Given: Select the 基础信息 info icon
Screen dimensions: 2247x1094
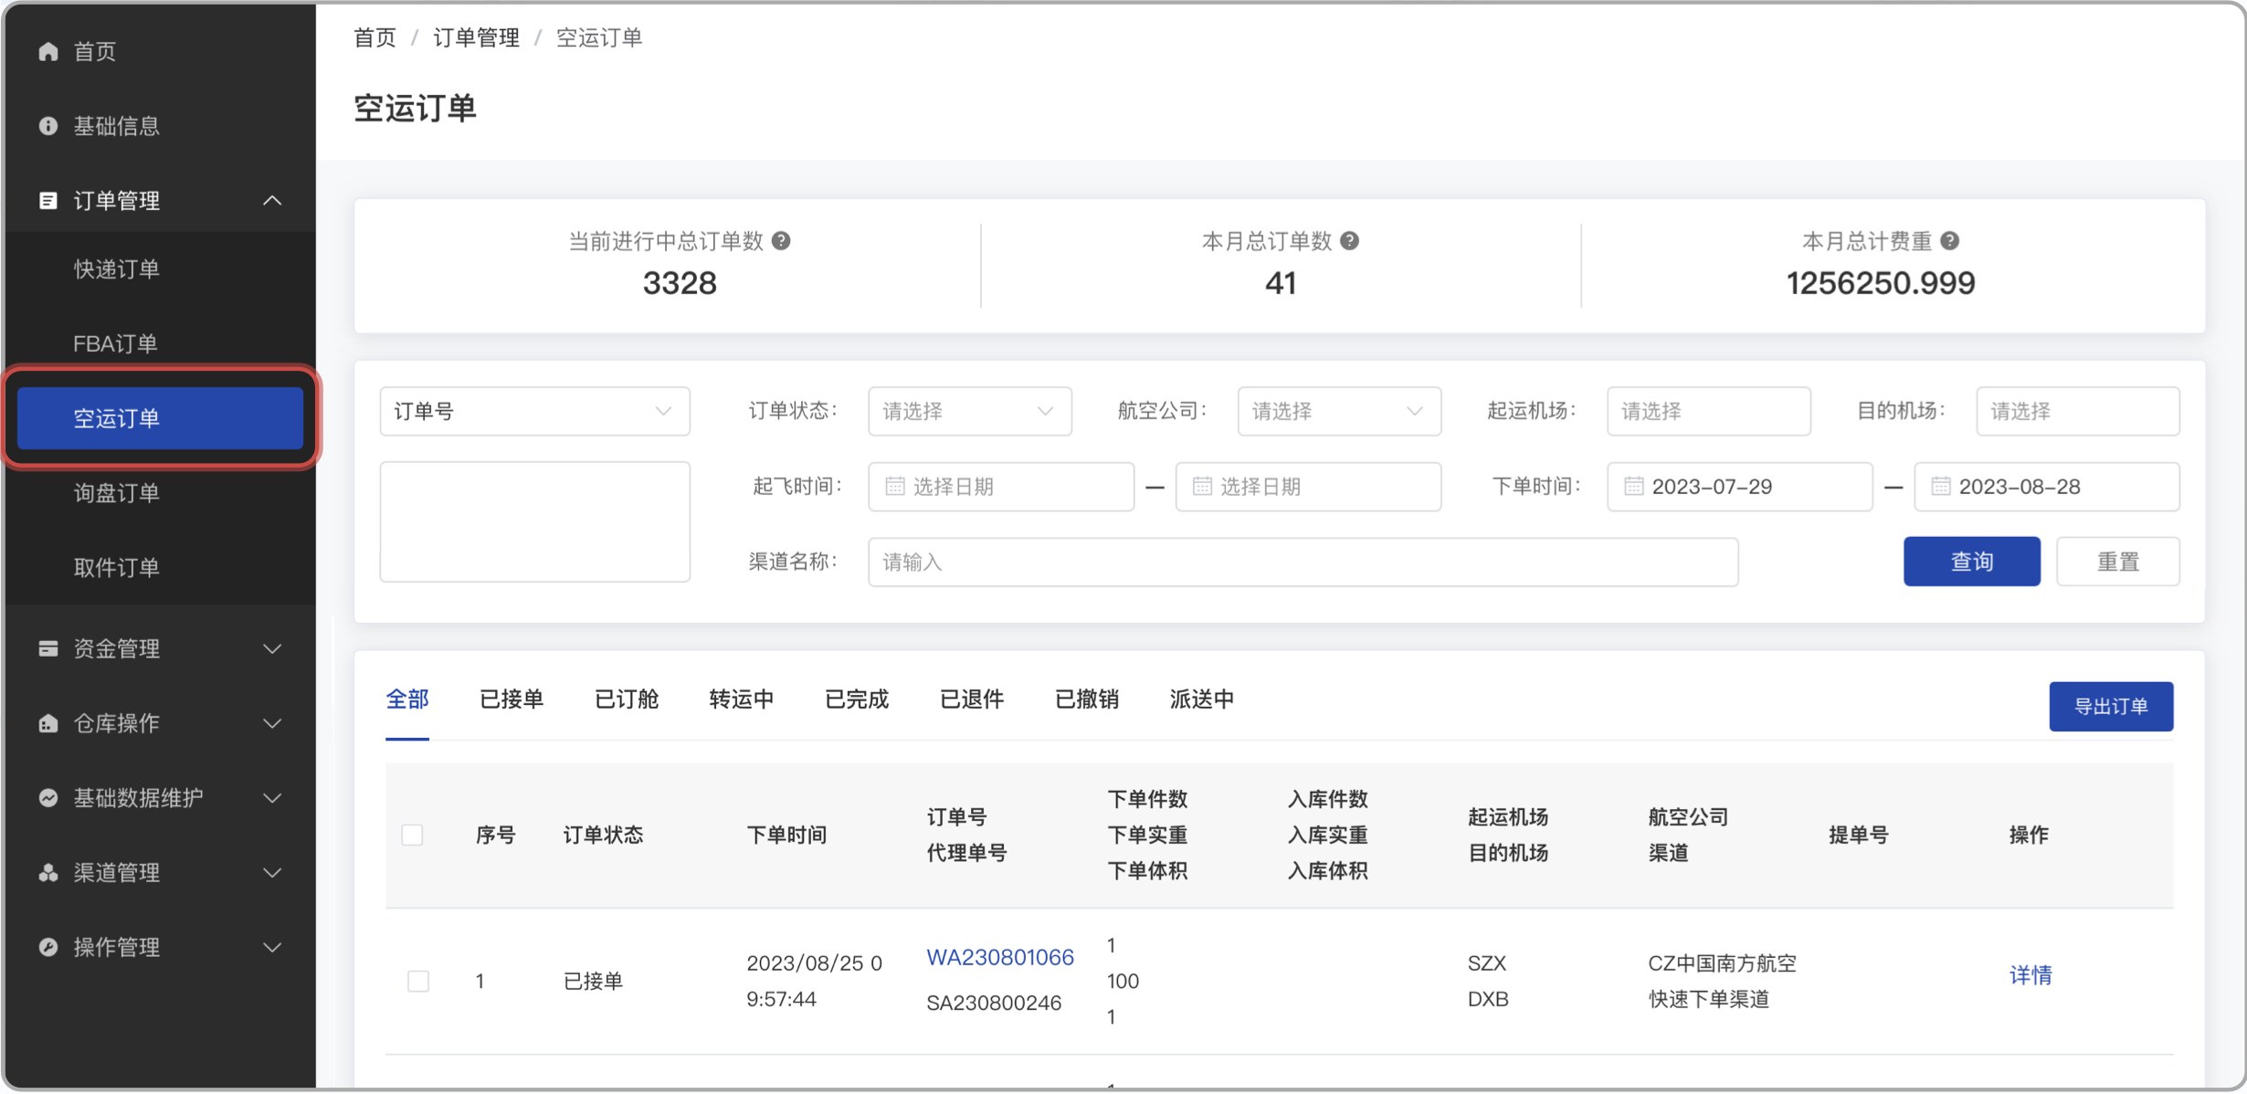Looking at the screenshot, I should [48, 126].
